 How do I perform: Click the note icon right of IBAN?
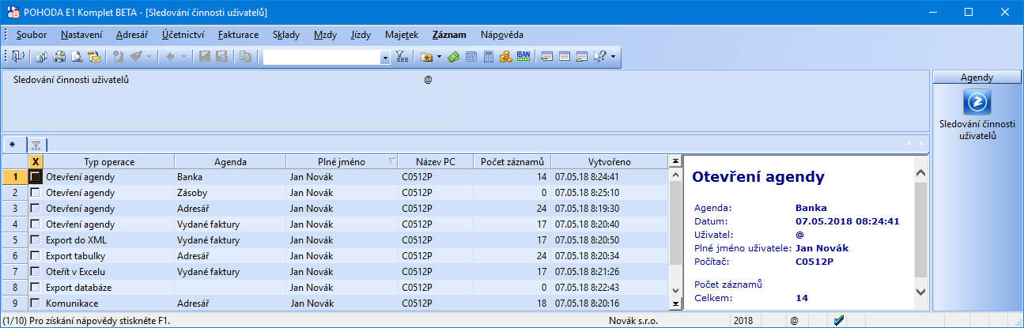546,57
